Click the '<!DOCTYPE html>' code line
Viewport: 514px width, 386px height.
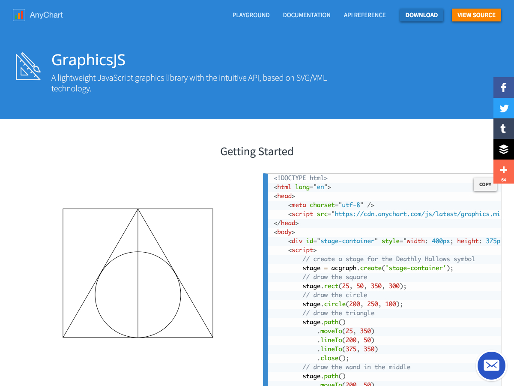click(x=301, y=178)
